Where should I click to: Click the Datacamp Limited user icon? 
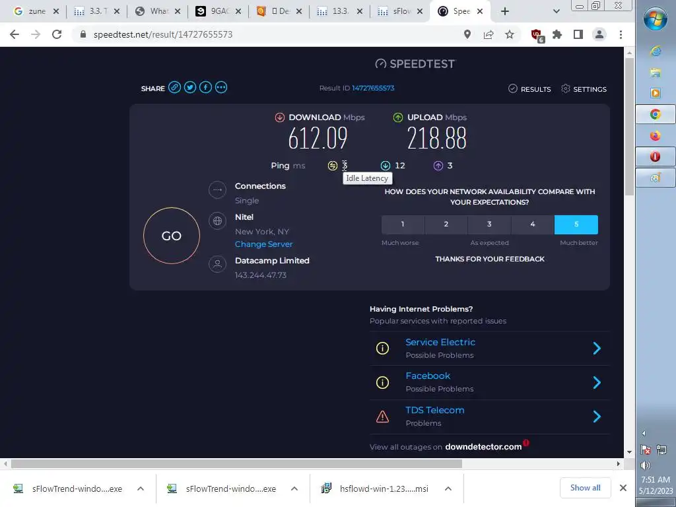pyautogui.click(x=217, y=264)
